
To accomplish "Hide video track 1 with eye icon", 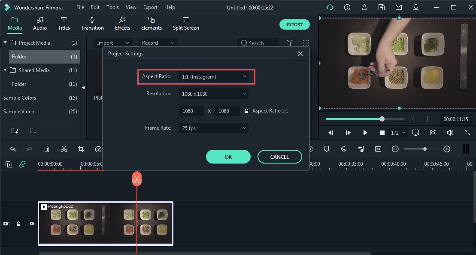I will (32, 224).
